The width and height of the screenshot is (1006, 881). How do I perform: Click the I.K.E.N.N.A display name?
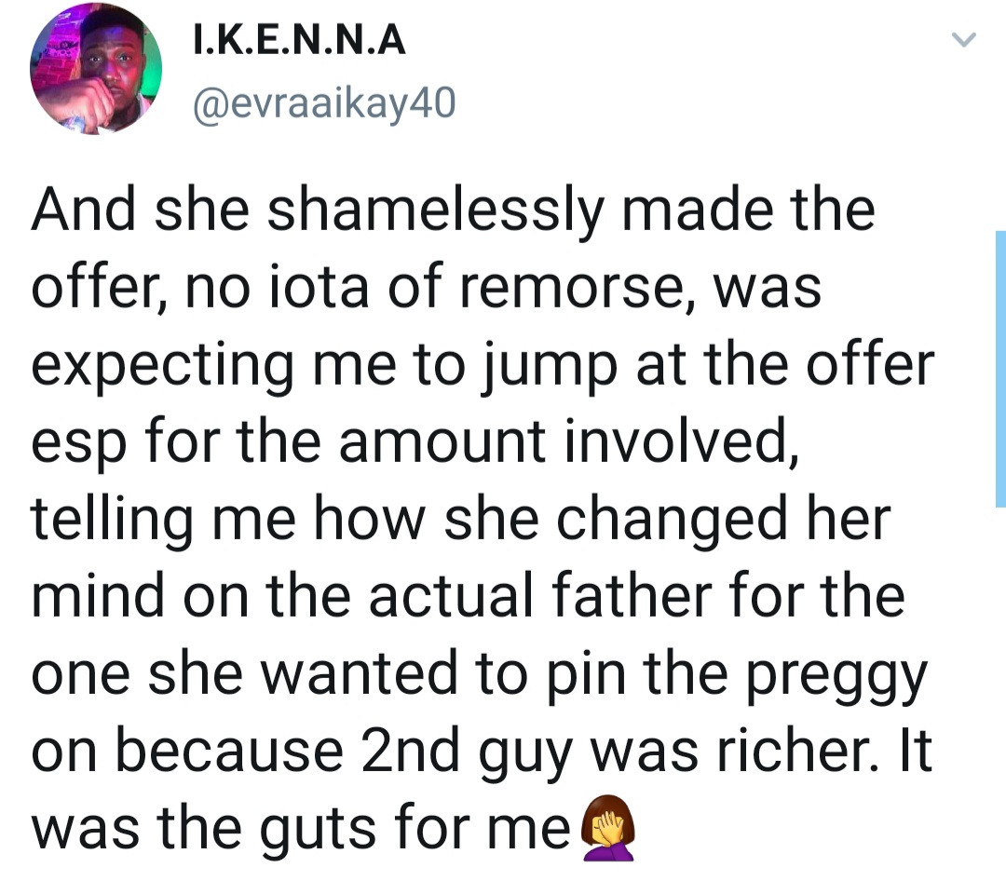click(x=298, y=43)
